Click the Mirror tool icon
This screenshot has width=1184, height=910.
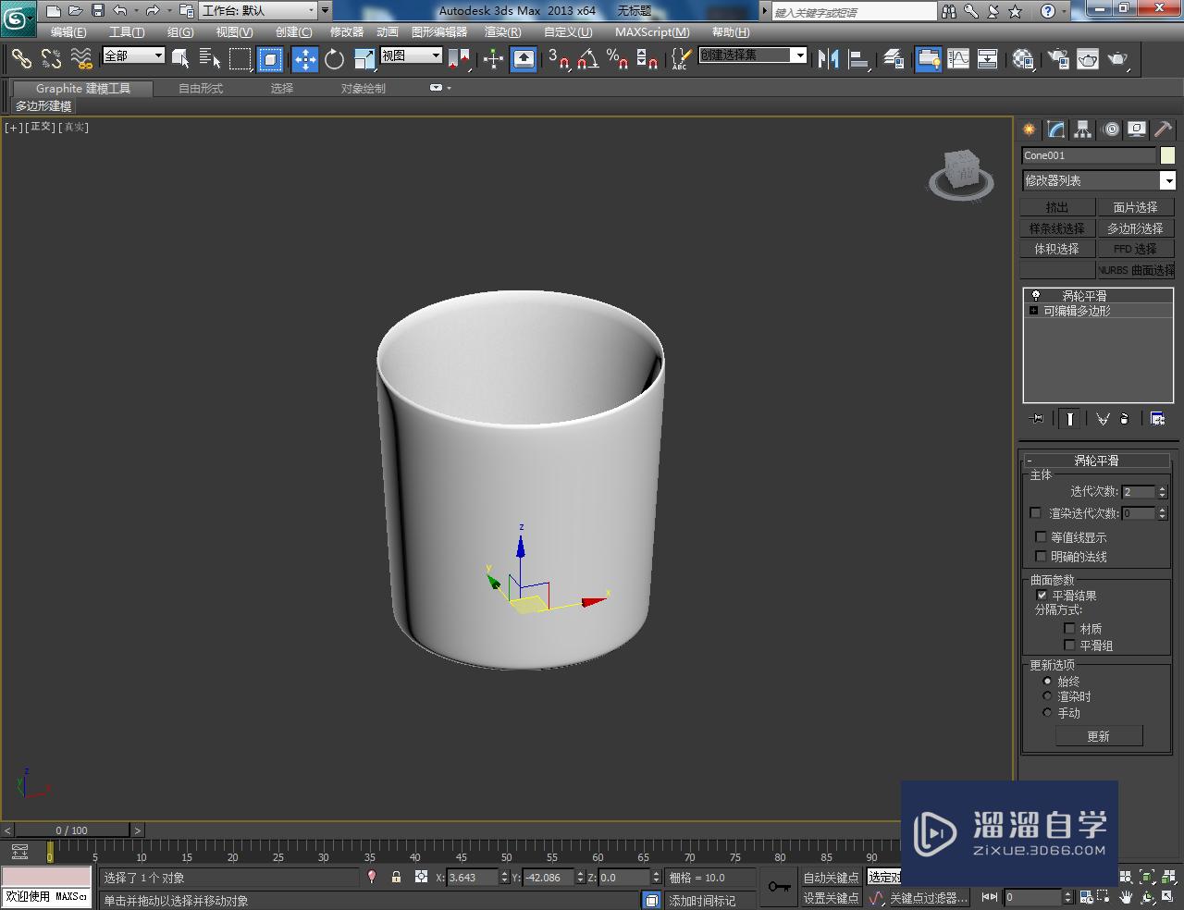click(x=828, y=59)
